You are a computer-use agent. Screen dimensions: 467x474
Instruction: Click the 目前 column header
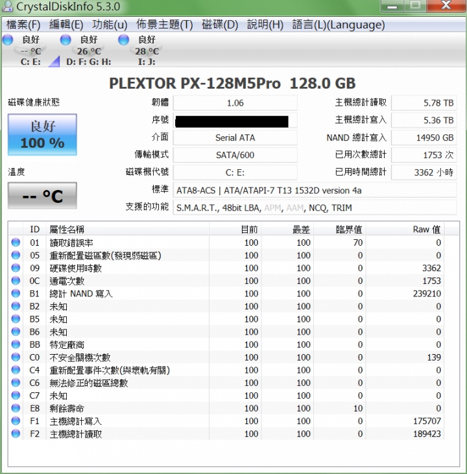(235, 230)
